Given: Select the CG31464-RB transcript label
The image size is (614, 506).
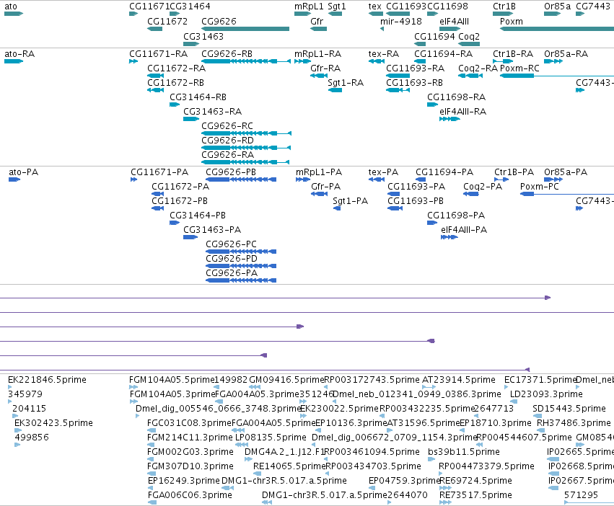Looking at the screenshot, I should tap(198, 97).
